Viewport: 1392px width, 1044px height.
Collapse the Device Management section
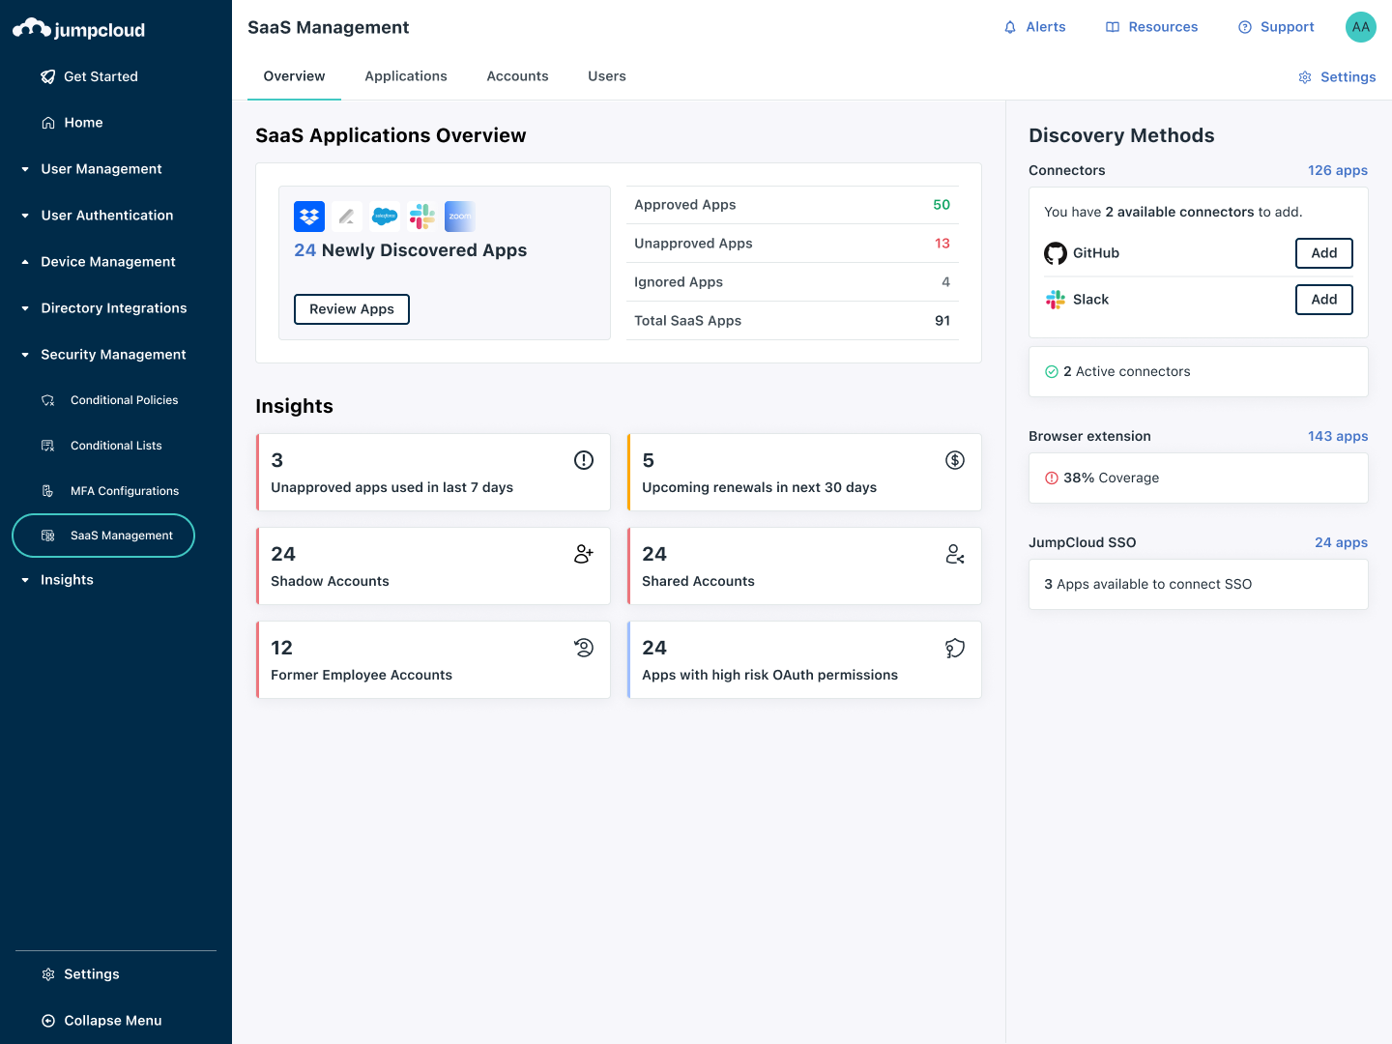tap(107, 262)
